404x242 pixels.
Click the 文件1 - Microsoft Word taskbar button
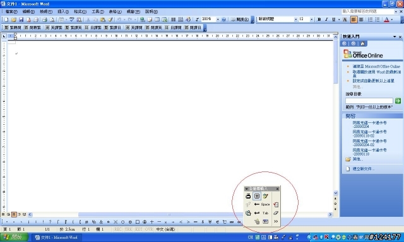pyautogui.click(x=57, y=238)
